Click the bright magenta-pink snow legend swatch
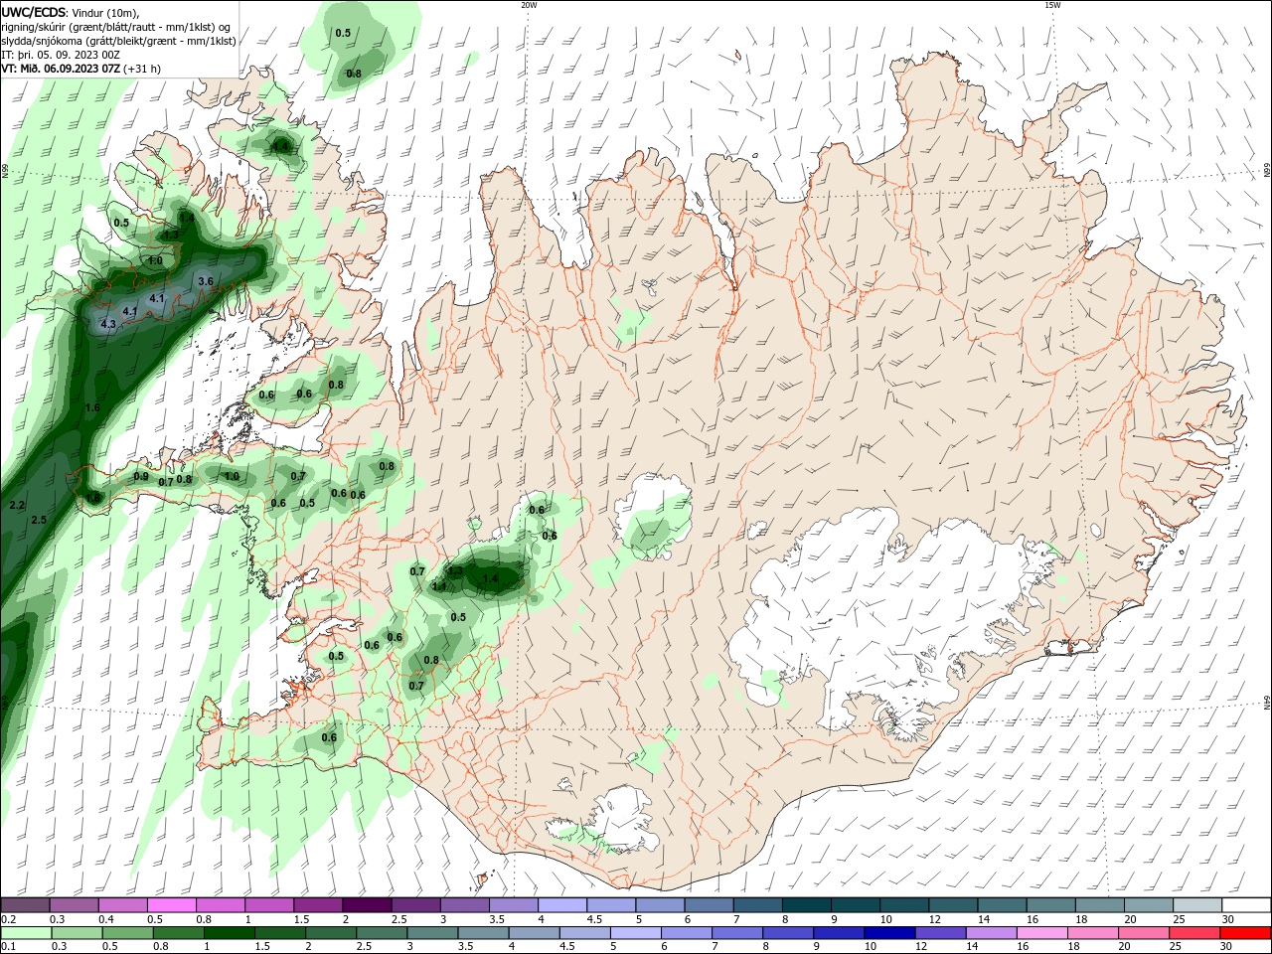This screenshot has height=954, width=1272. pos(171,905)
